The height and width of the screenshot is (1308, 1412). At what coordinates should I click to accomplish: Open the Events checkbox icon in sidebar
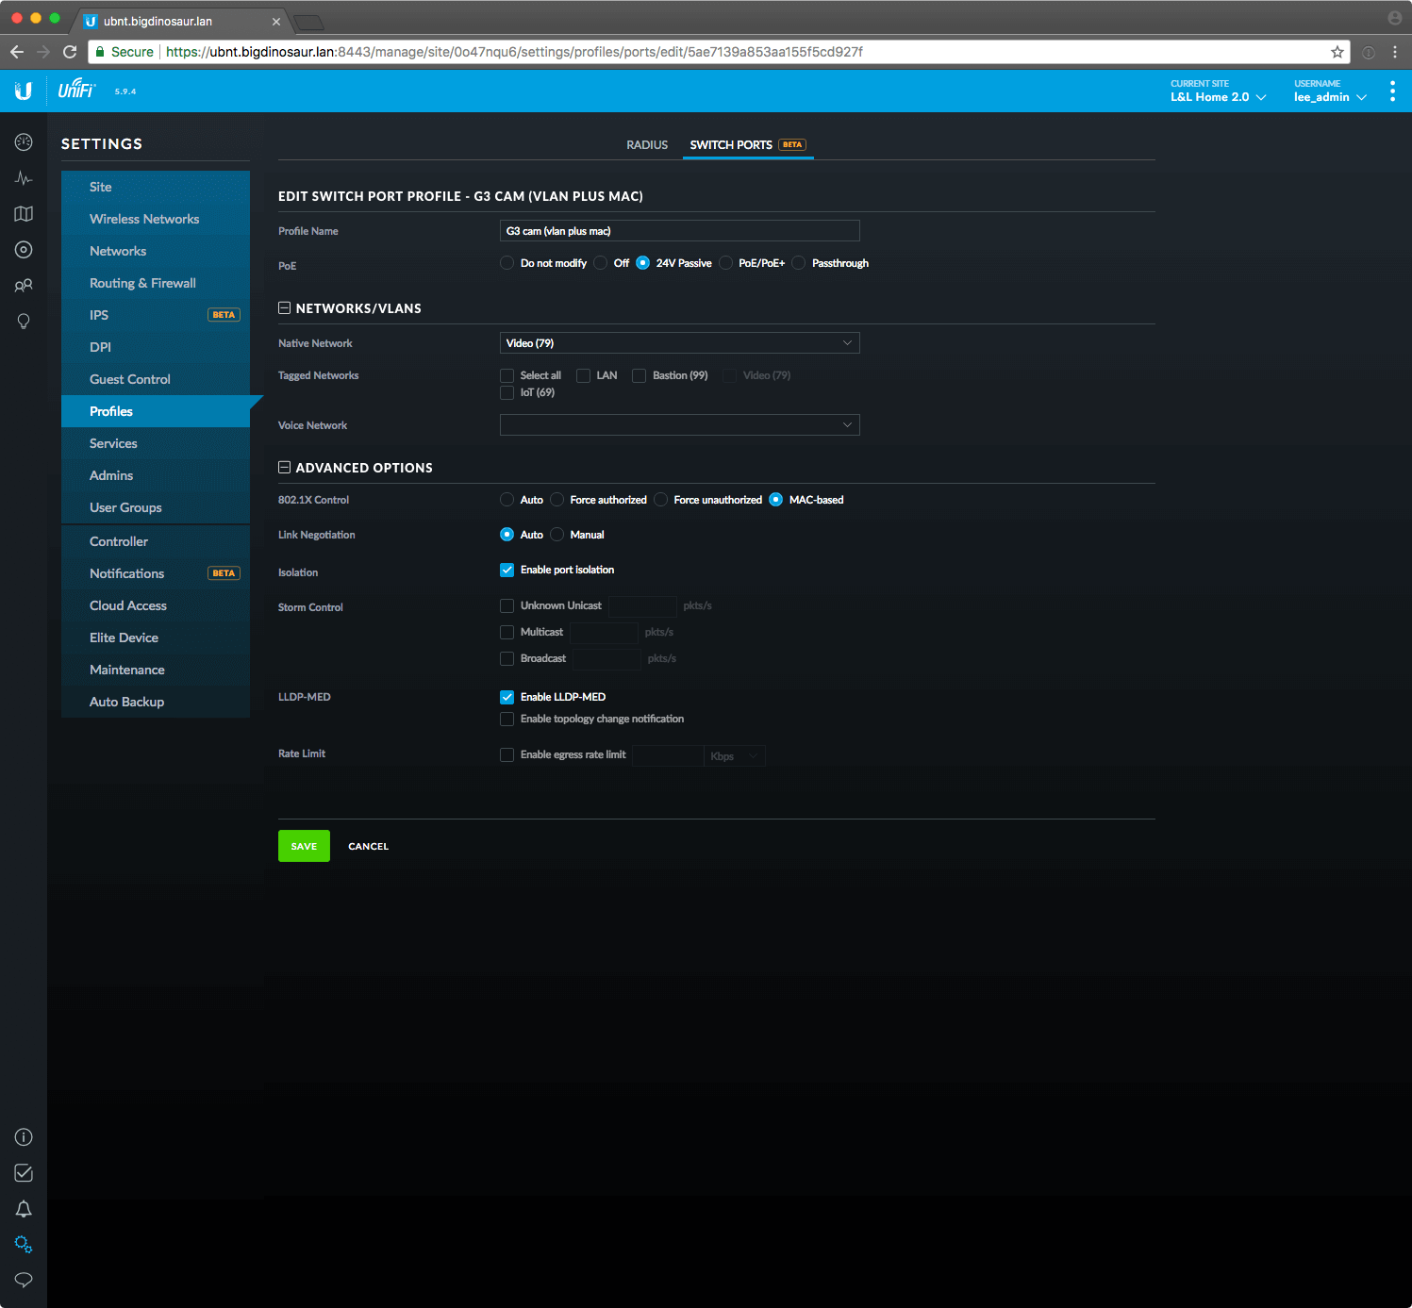(x=24, y=1173)
